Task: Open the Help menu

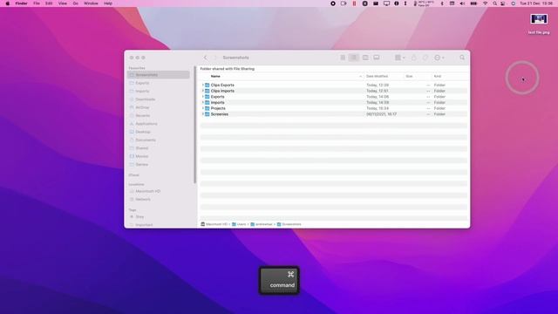Action: (x=108, y=3)
